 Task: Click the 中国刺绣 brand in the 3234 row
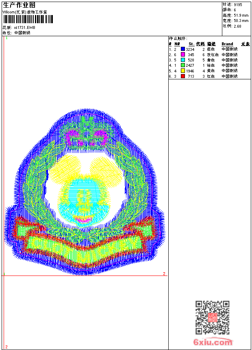click(x=230, y=49)
